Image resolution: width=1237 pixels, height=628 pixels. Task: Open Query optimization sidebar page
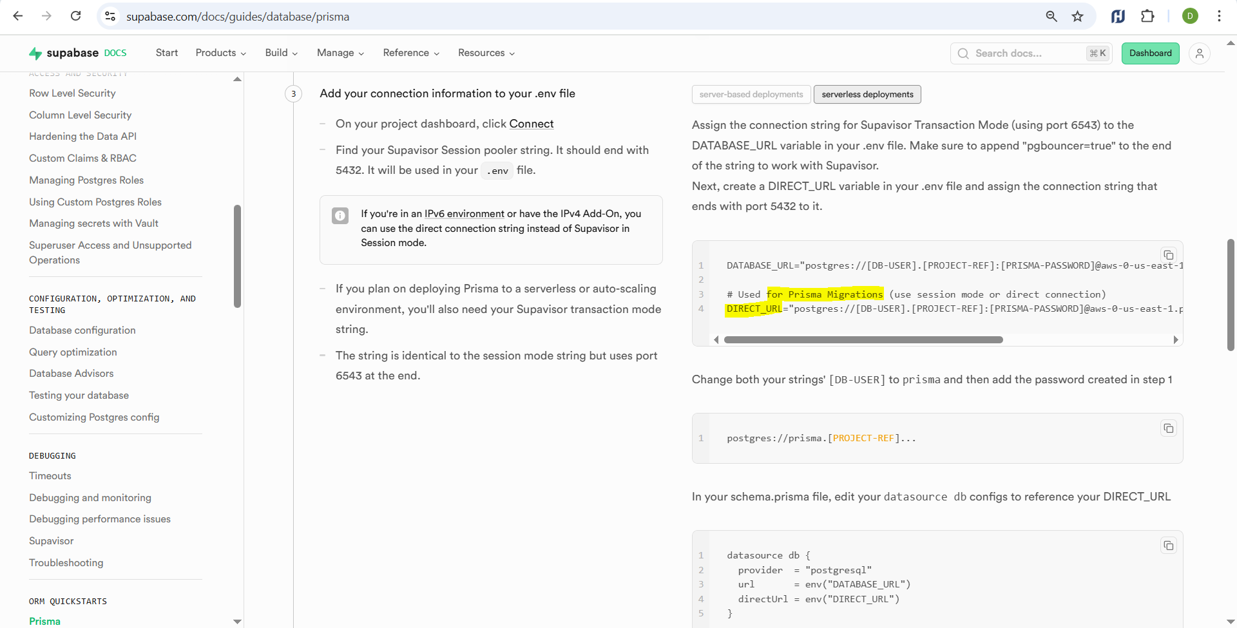pyautogui.click(x=73, y=352)
